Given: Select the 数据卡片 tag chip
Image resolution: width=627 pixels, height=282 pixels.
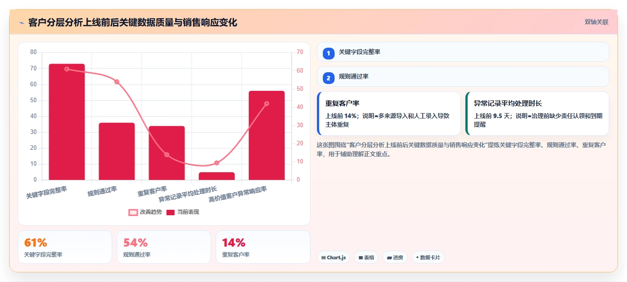Looking at the screenshot, I should [x=428, y=257].
